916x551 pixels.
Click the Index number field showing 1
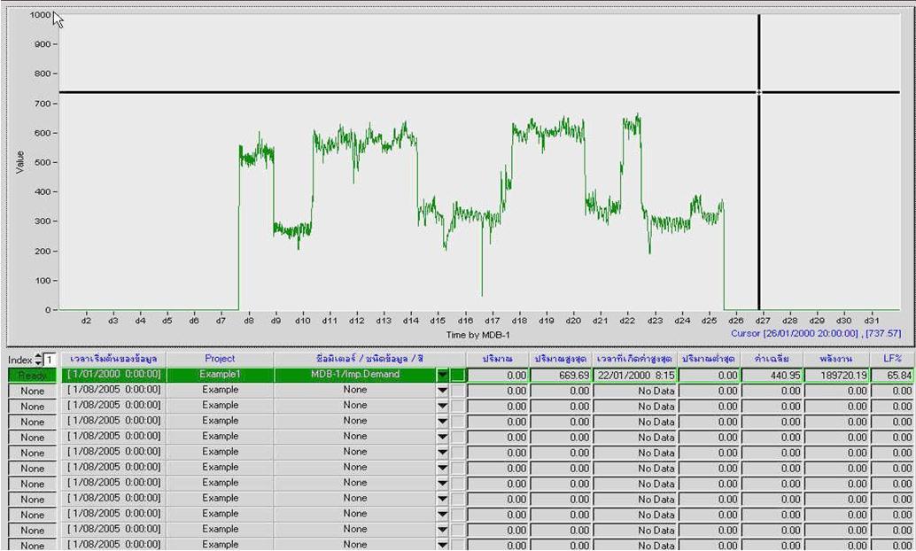click(x=50, y=360)
